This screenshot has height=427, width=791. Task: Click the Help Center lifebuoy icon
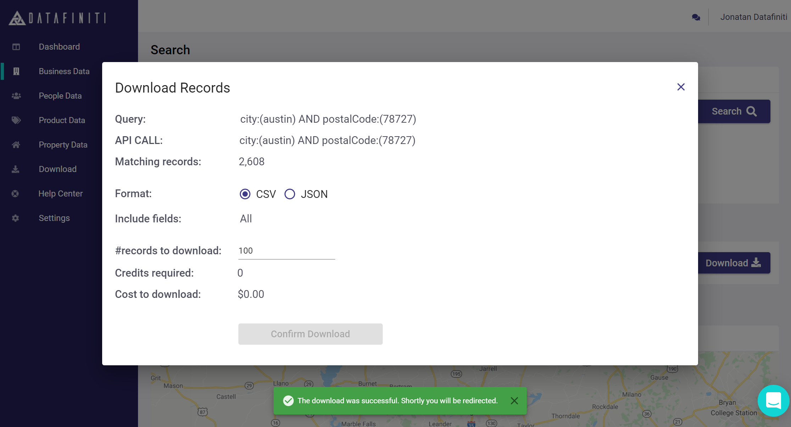pyautogui.click(x=15, y=194)
